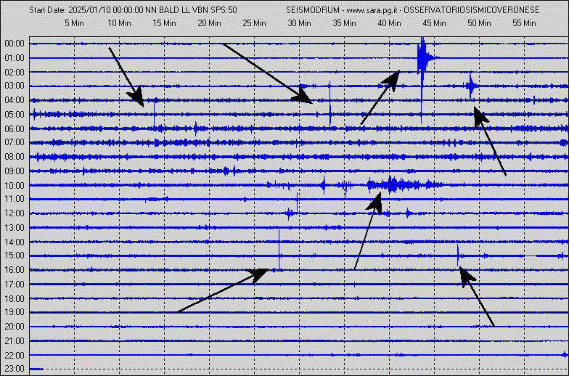Click the 00:00 hour row label
Image resolution: width=569 pixels, height=376 pixels.
click(x=15, y=44)
